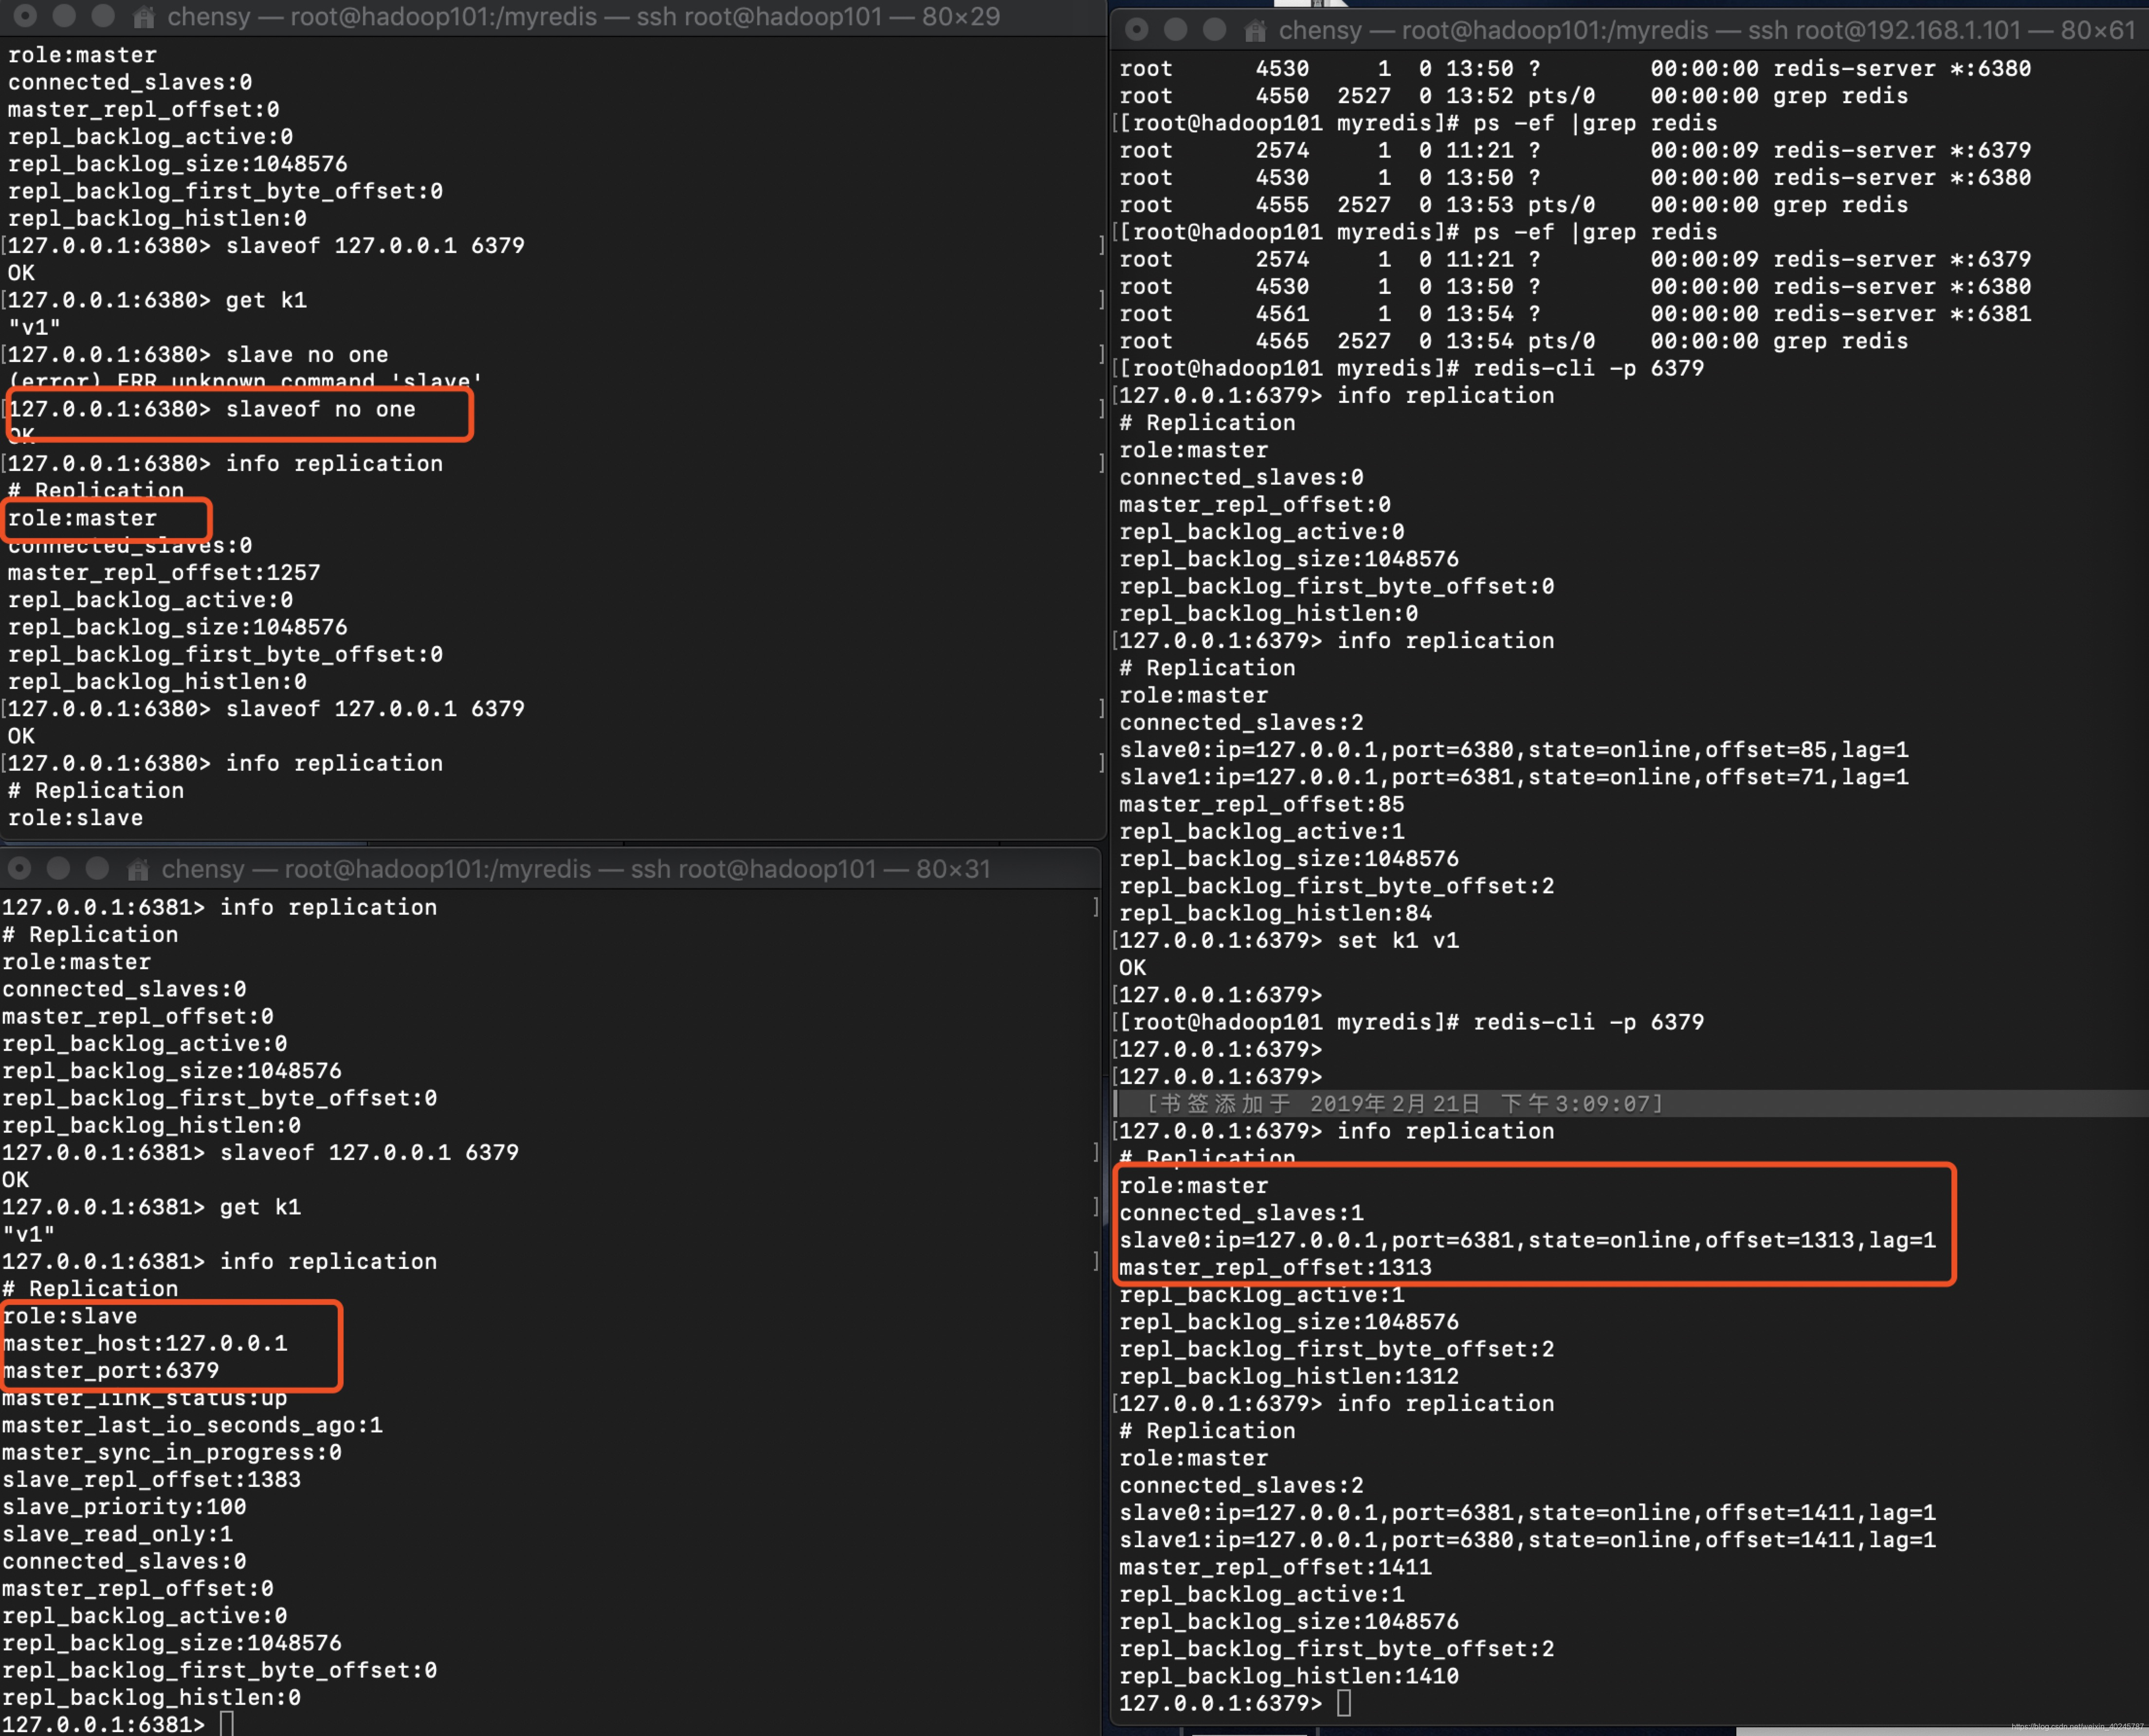Image resolution: width=2149 pixels, height=1736 pixels.
Task: Zoom the 192.168.1.101 ssh terminal window
Action: click(1214, 30)
